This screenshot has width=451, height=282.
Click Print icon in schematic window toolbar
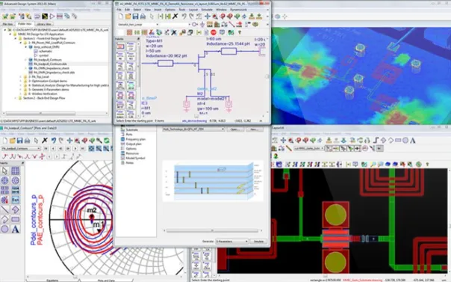[143, 16]
